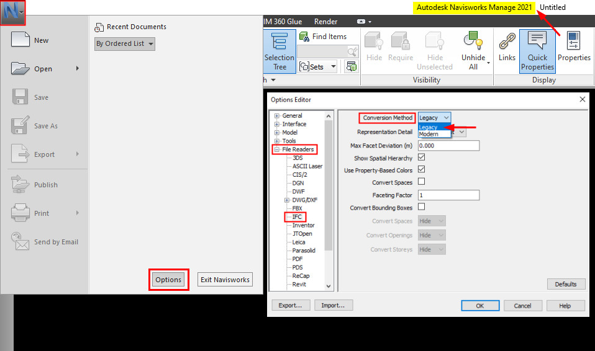
Task: Select IFC in the File Readers tree
Action: point(297,217)
